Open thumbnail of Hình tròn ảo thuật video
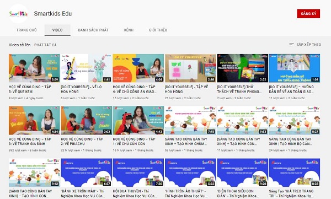Screen dimensions: 331x199 [x=190, y=173]
